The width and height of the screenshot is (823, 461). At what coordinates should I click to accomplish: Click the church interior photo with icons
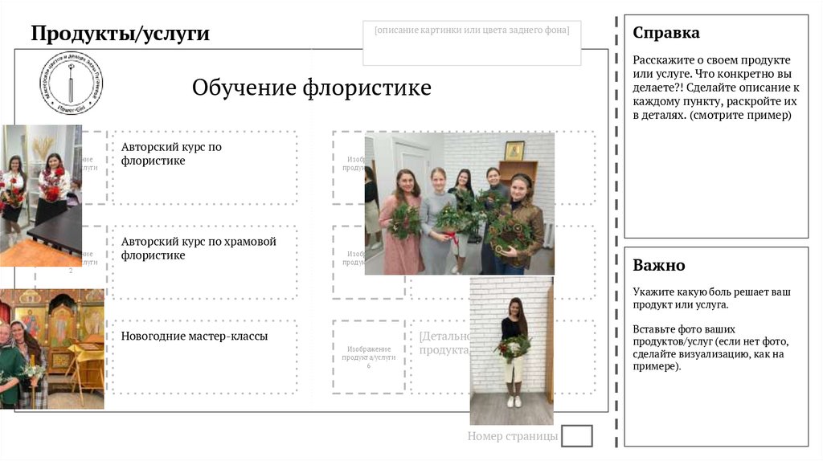[52, 349]
